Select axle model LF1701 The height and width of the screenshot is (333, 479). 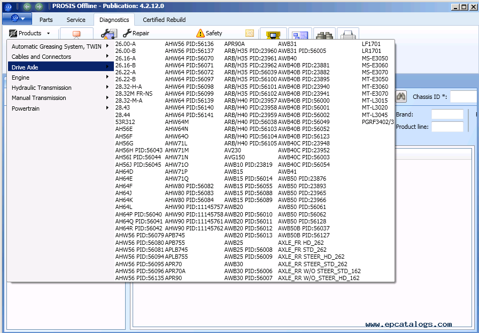click(x=372, y=44)
